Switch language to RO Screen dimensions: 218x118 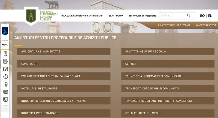pos(202,16)
